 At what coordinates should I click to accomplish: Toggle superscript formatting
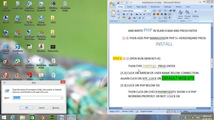tap(144, 14)
